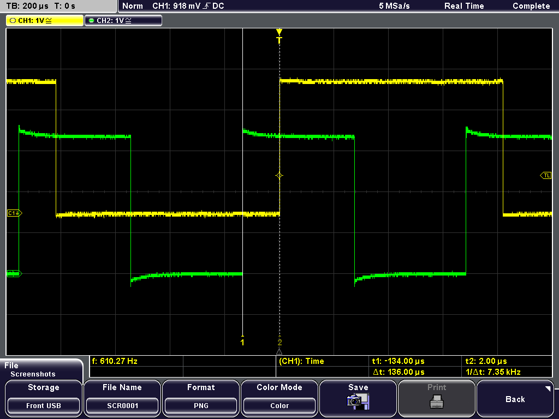The width and height of the screenshot is (559, 419).
Task: Toggle the CH2 1V channel indicator
Action: (x=123, y=20)
